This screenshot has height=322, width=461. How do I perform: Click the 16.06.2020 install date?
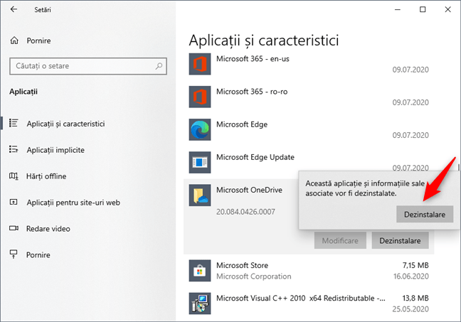pyautogui.click(x=411, y=277)
